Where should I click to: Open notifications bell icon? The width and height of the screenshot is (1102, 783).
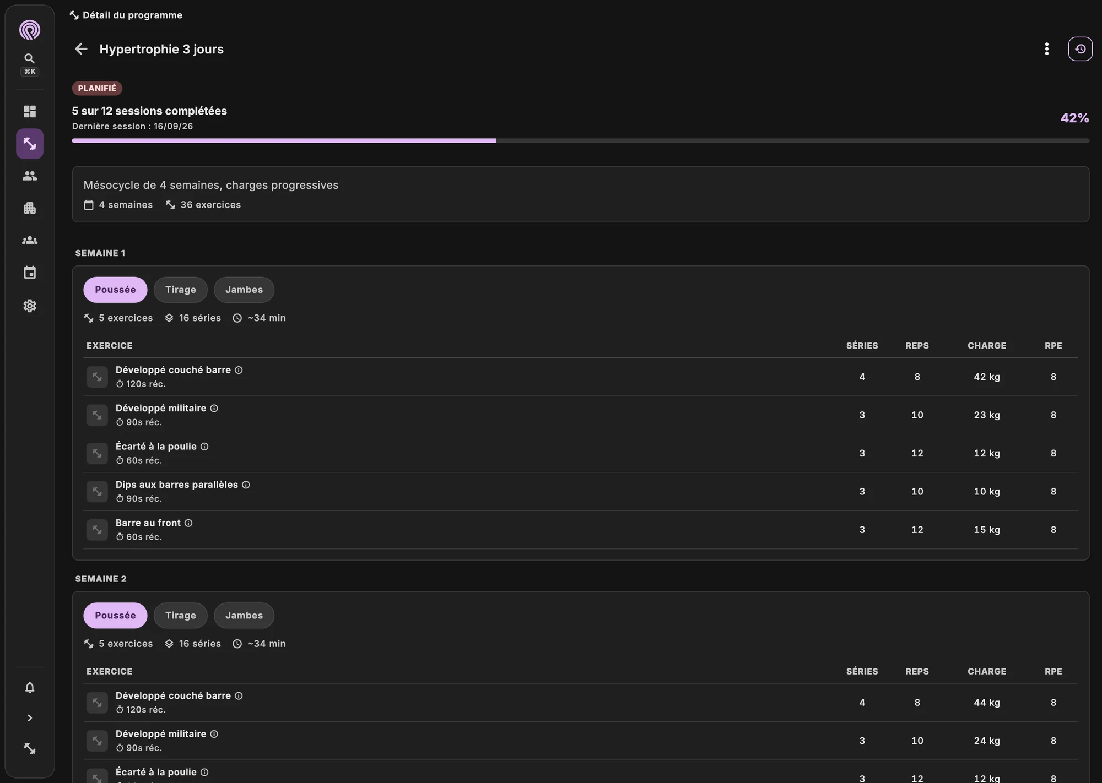30,688
